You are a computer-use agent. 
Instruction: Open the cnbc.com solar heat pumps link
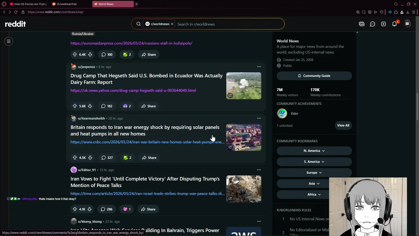click(148, 142)
